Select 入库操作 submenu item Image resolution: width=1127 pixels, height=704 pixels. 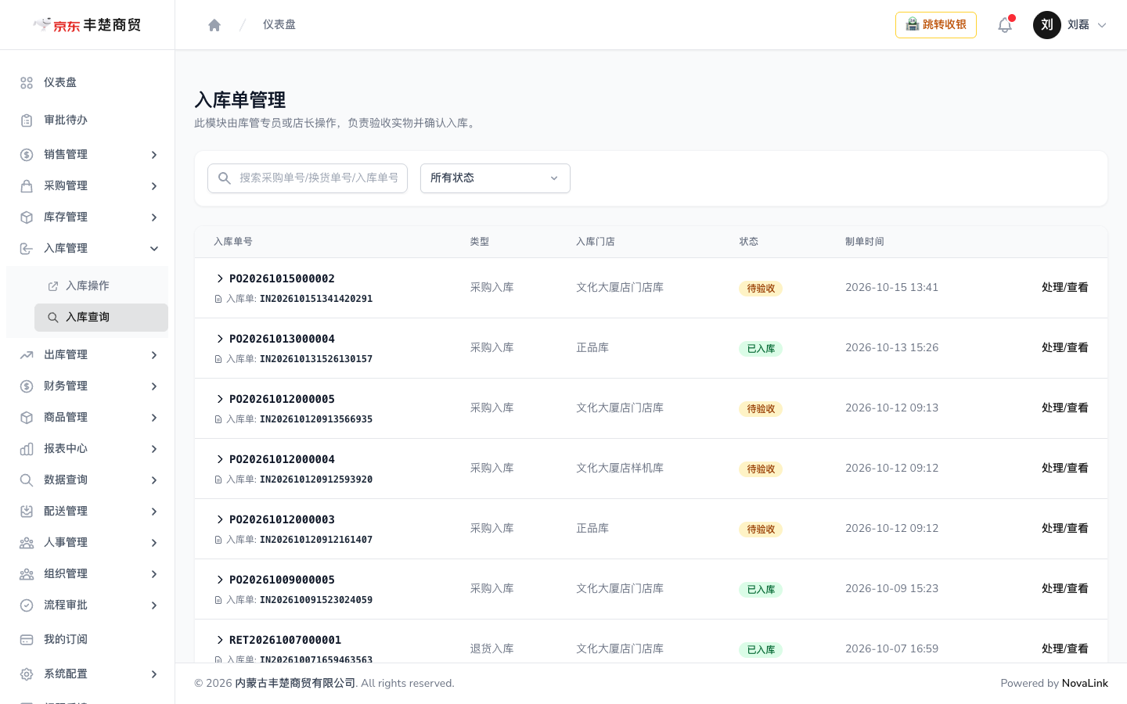coord(102,286)
